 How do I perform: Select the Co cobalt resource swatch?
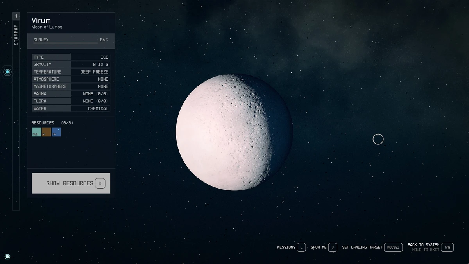pyautogui.click(x=55, y=132)
